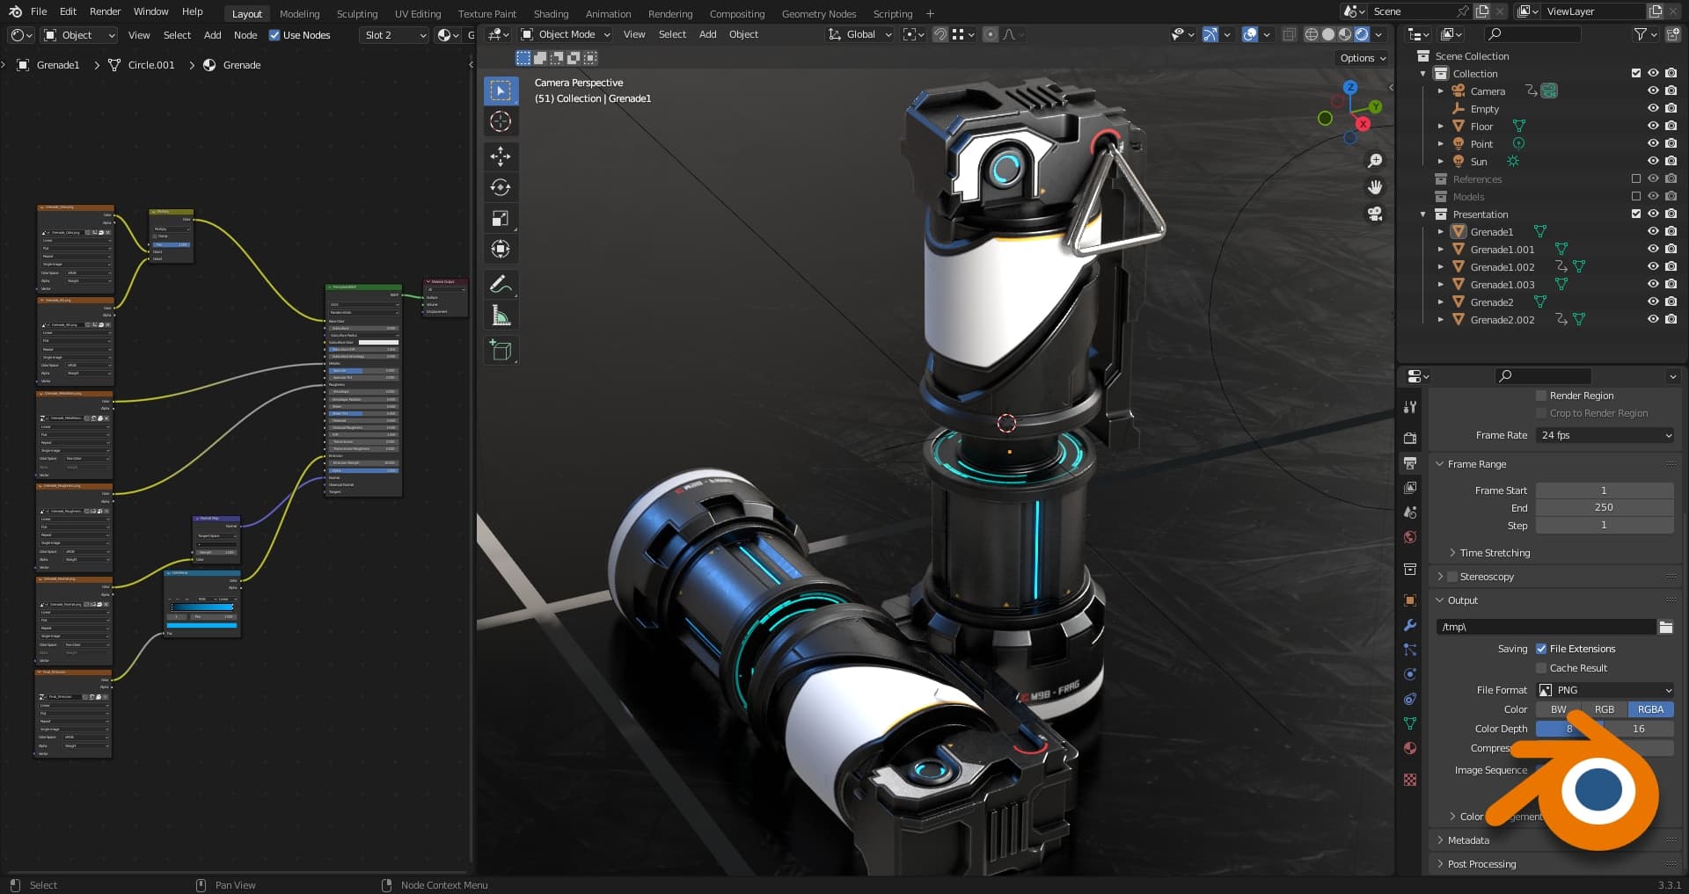Open the Output properties tab icon
Viewport: 1689px width, 894px height.
pos(1410,463)
